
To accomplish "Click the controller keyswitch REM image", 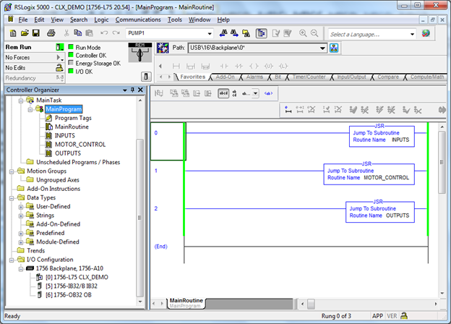I will pyautogui.click(x=139, y=53).
